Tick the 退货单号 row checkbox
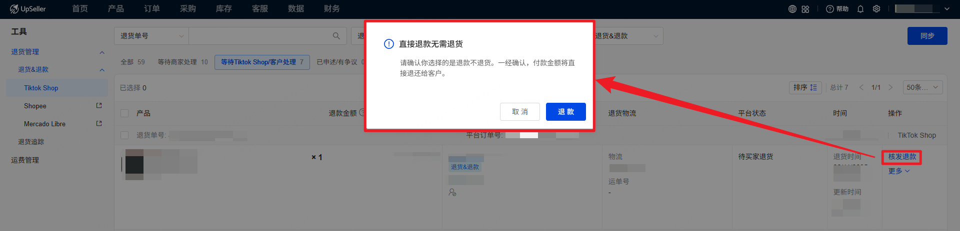Image resolution: width=960 pixels, height=231 pixels. click(124, 135)
